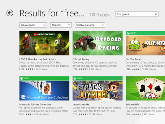This screenshot has height=124, width=165.
Task: Select Microsoft Solitaire Collection tile image
Action: point(44,88)
